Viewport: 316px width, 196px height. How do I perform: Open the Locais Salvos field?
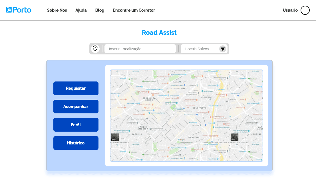click(x=200, y=49)
